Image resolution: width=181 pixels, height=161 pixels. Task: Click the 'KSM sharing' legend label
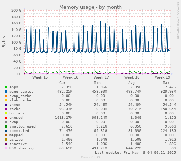21,148
